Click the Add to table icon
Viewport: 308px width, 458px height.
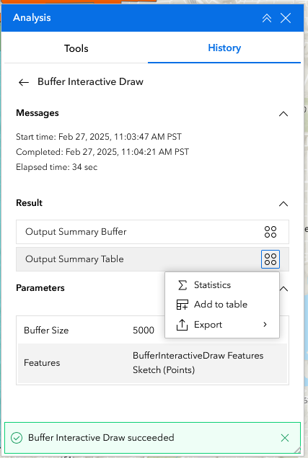(x=182, y=305)
